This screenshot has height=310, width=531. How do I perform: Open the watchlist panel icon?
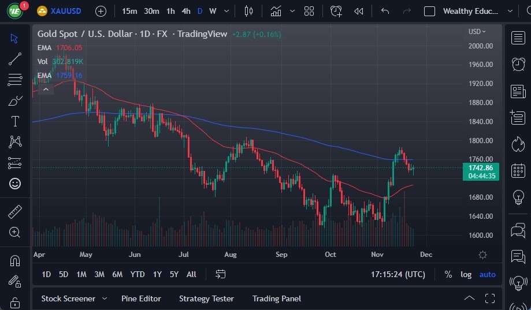[518, 38]
